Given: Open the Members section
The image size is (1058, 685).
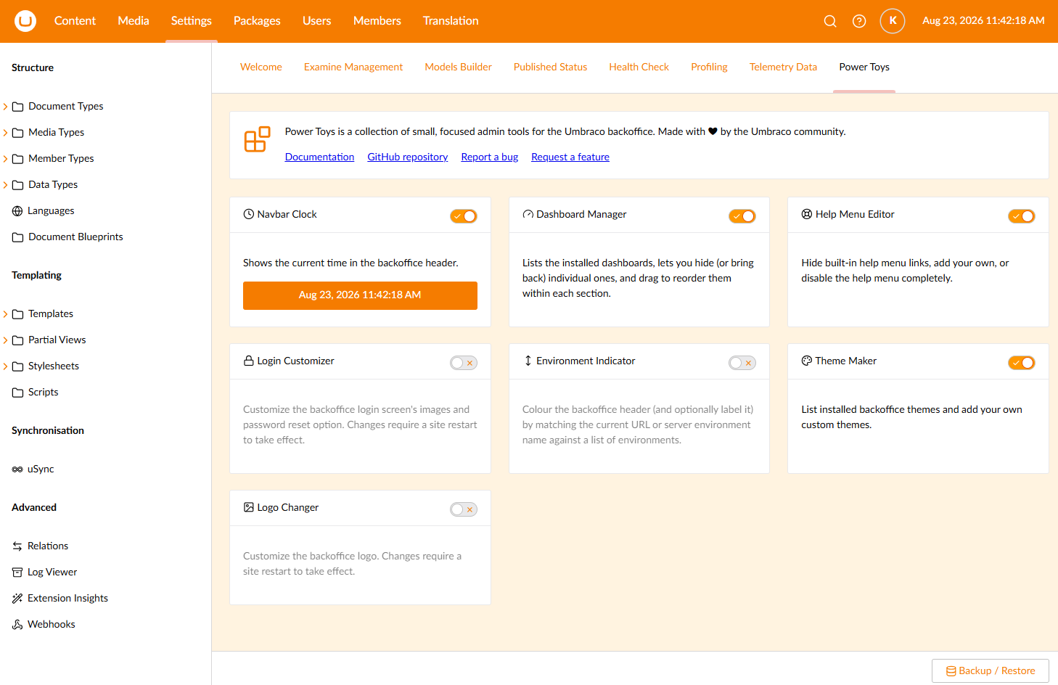Looking at the screenshot, I should coord(377,21).
